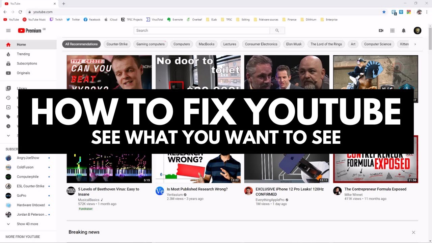Open Overleaf bookmark
The height and width of the screenshot is (243, 432).
click(194, 20)
